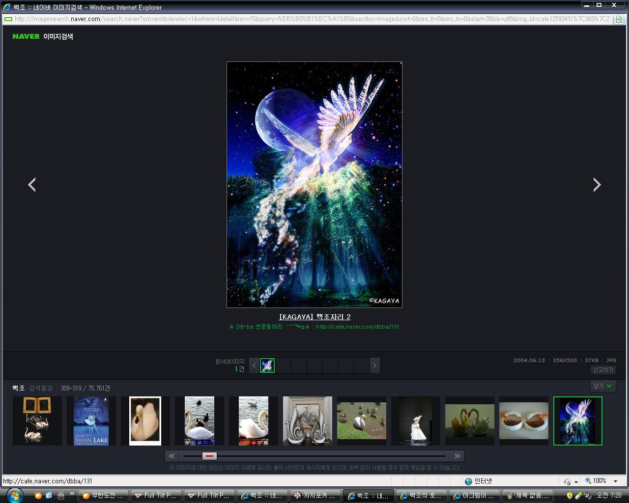Switch to the first Full Tilt P... taskbar window
Screen dimensions: 629x503
click(x=156, y=496)
